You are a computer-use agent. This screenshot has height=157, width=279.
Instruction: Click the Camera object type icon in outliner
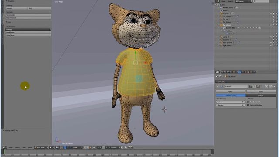click(221, 14)
